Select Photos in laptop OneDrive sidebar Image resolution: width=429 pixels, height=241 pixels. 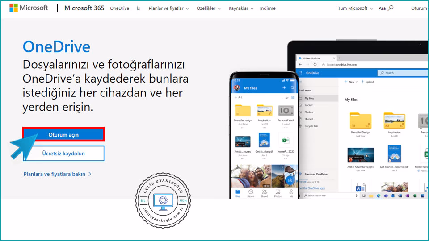(x=309, y=112)
